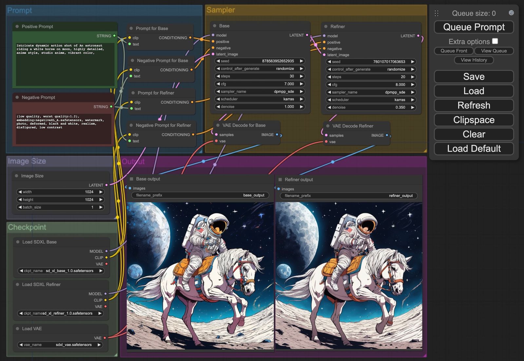Click the Load VAE node's VAE output port
This screenshot has height=361, width=524.
105,338
